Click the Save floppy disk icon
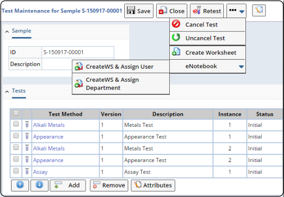 (131, 11)
